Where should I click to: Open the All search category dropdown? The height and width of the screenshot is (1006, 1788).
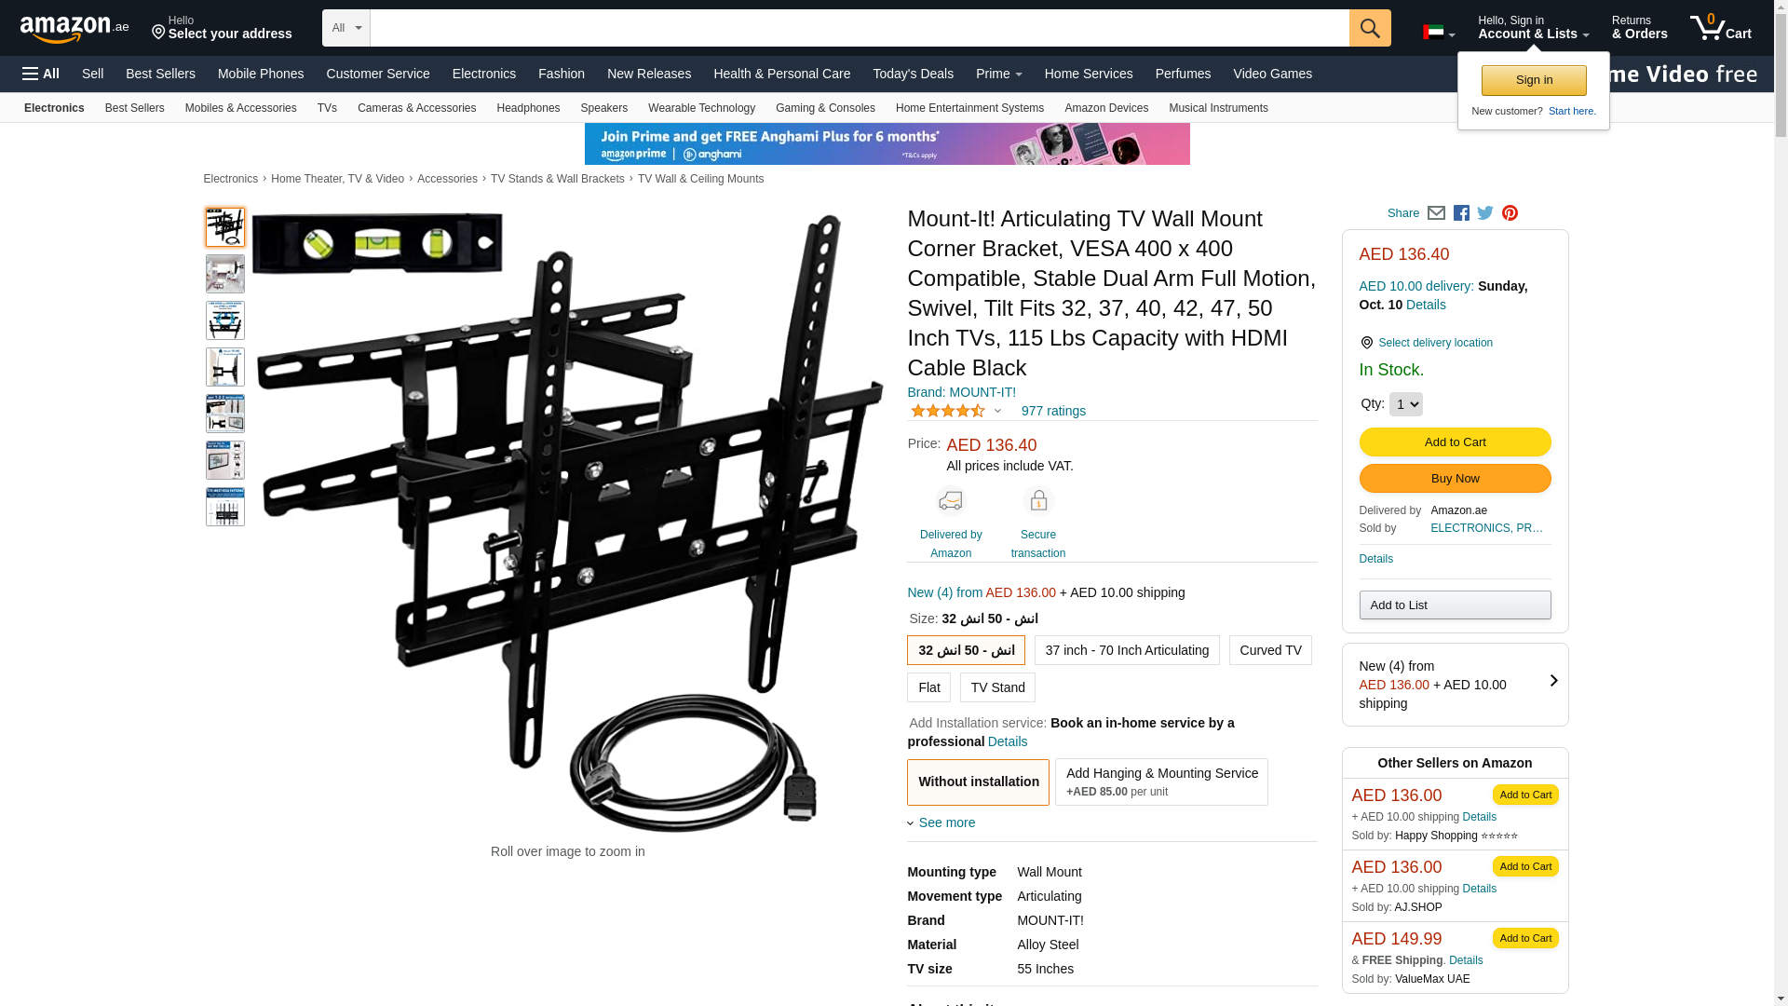(346, 28)
